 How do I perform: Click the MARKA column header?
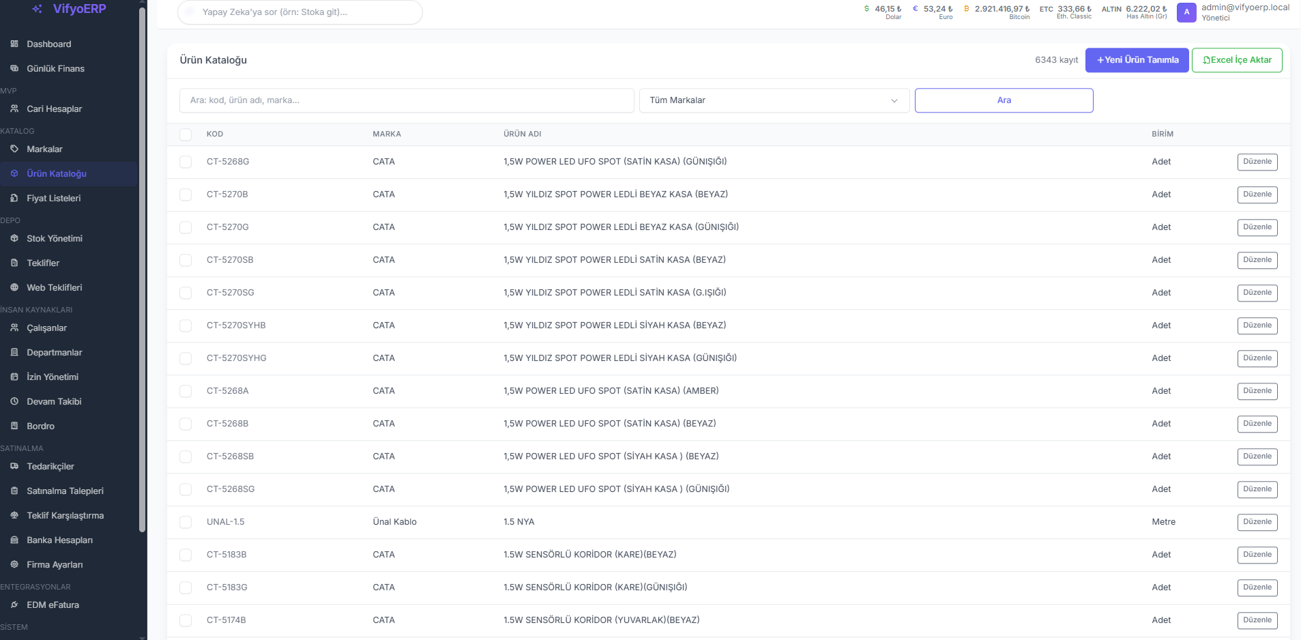pyautogui.click(x=387, y=134)
